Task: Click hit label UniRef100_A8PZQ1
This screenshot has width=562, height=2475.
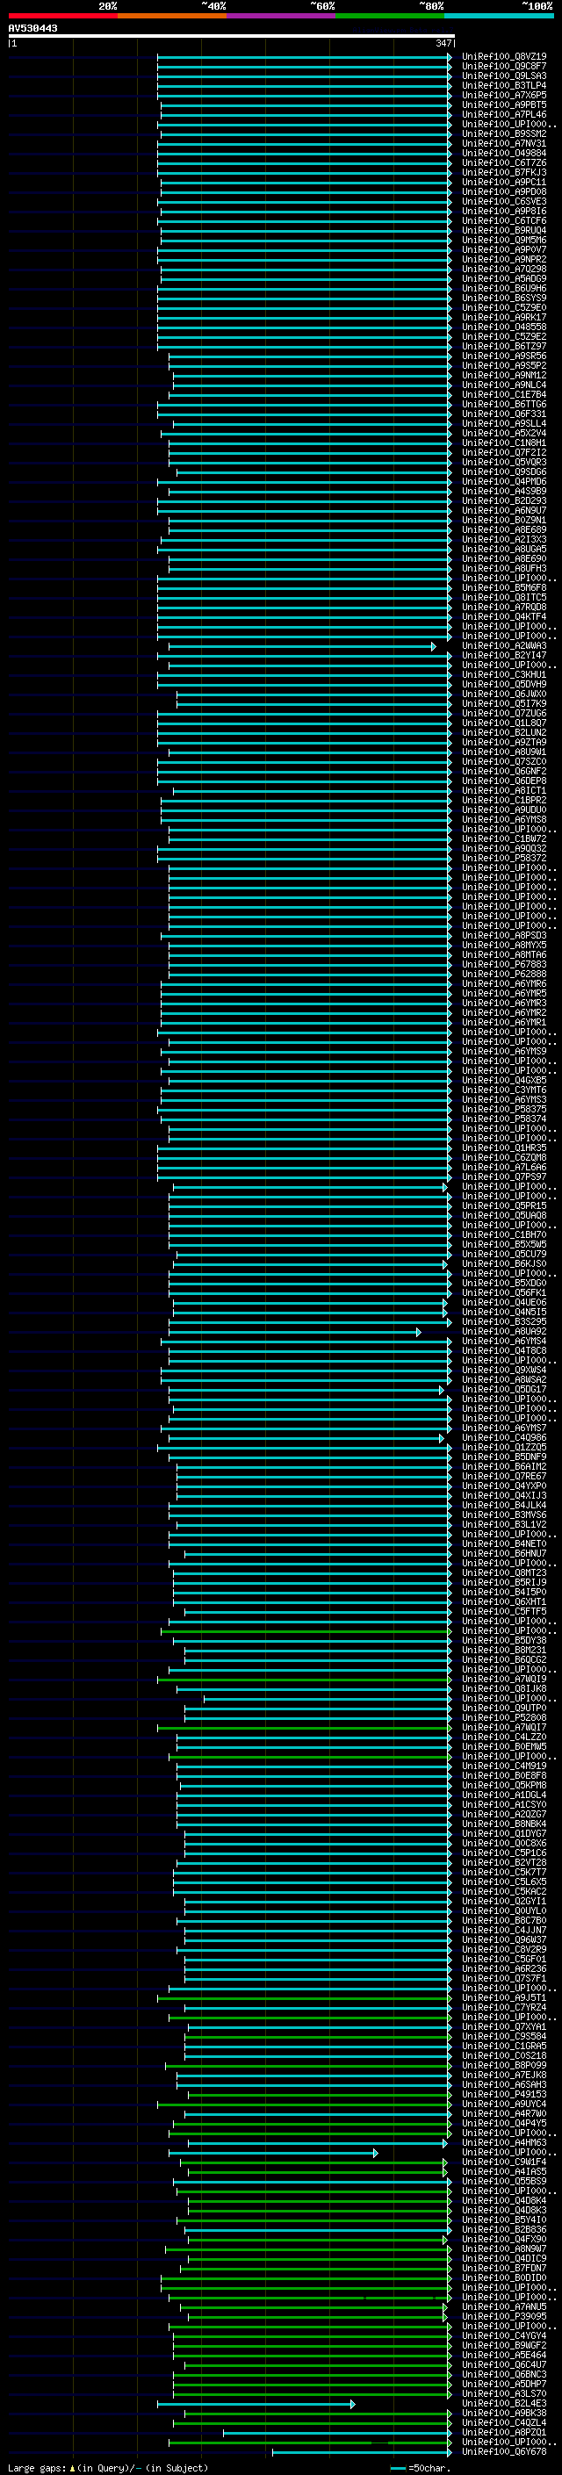Action: tap(504, 2434)
